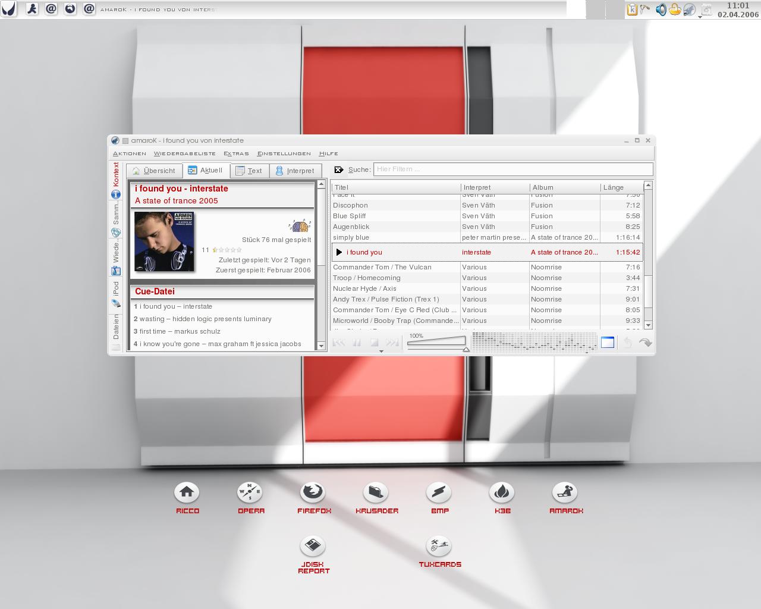761x609 pixels.
Task: Click cue entry 'wasting – hidden logic presents luminary'
Action: [202, 319]
